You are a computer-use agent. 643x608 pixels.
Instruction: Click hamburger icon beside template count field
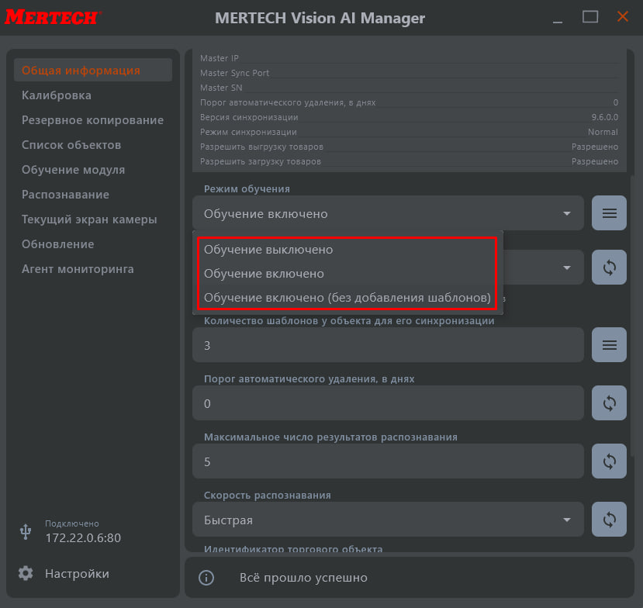pyautogui.click(x=609, y=345)
